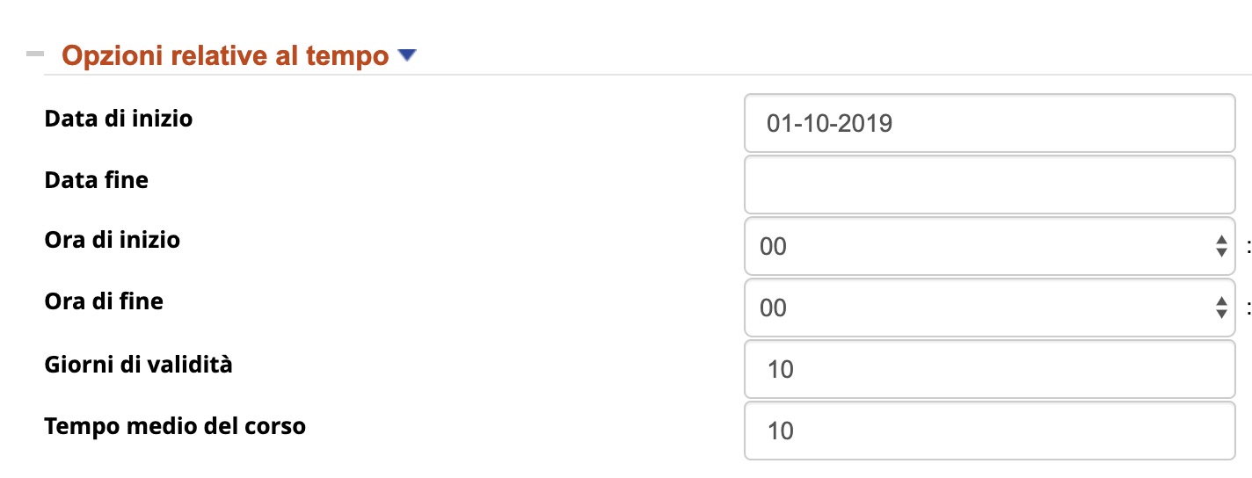1252x478 pixels.
Task: Click the blue triangle next to Opzioni relative al tempo
Action: (406, 55)
